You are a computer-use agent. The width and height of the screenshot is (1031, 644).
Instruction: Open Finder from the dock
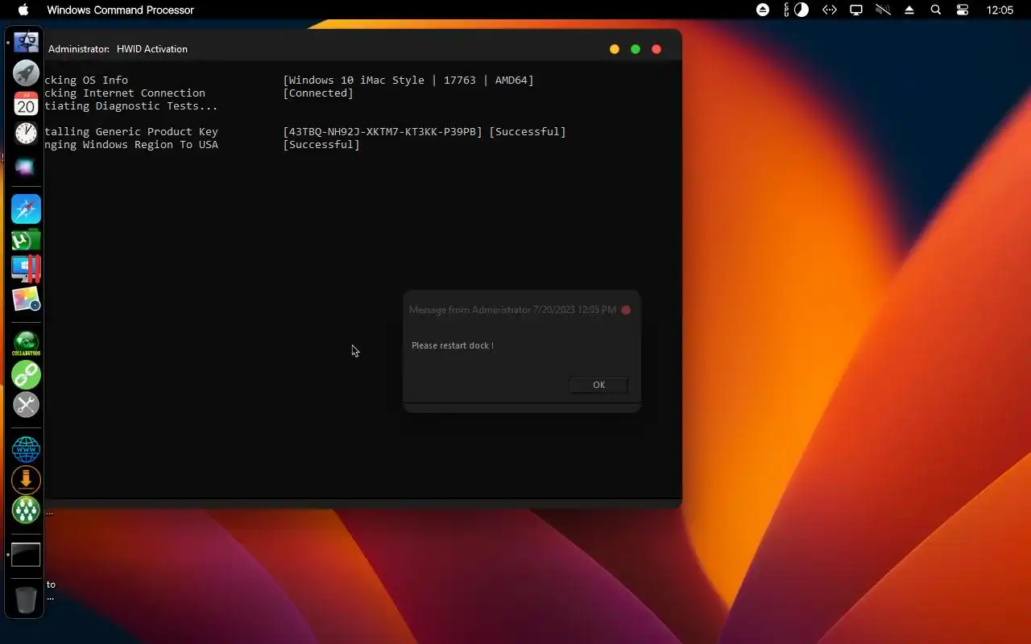coord(26,42)
